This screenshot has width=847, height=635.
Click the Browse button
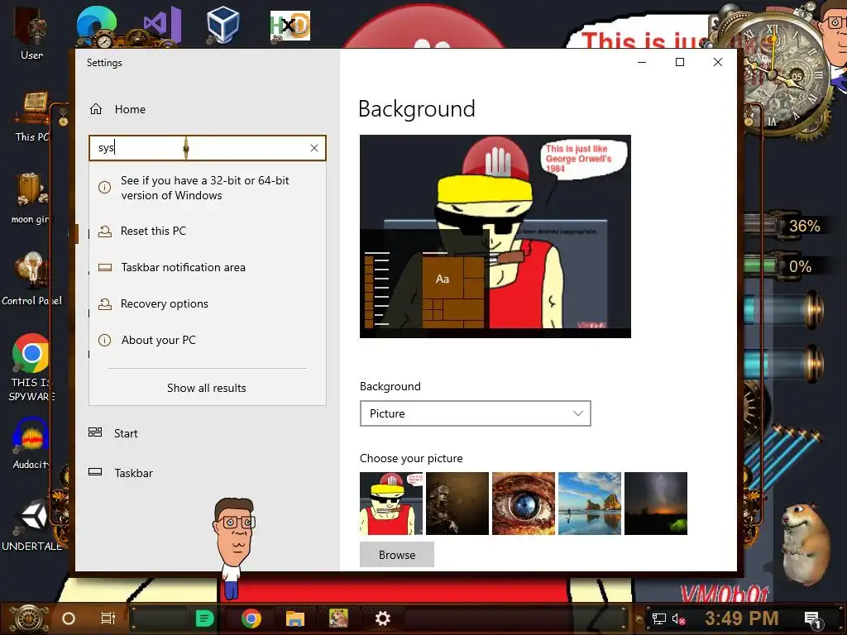click(x=397, y=555)
